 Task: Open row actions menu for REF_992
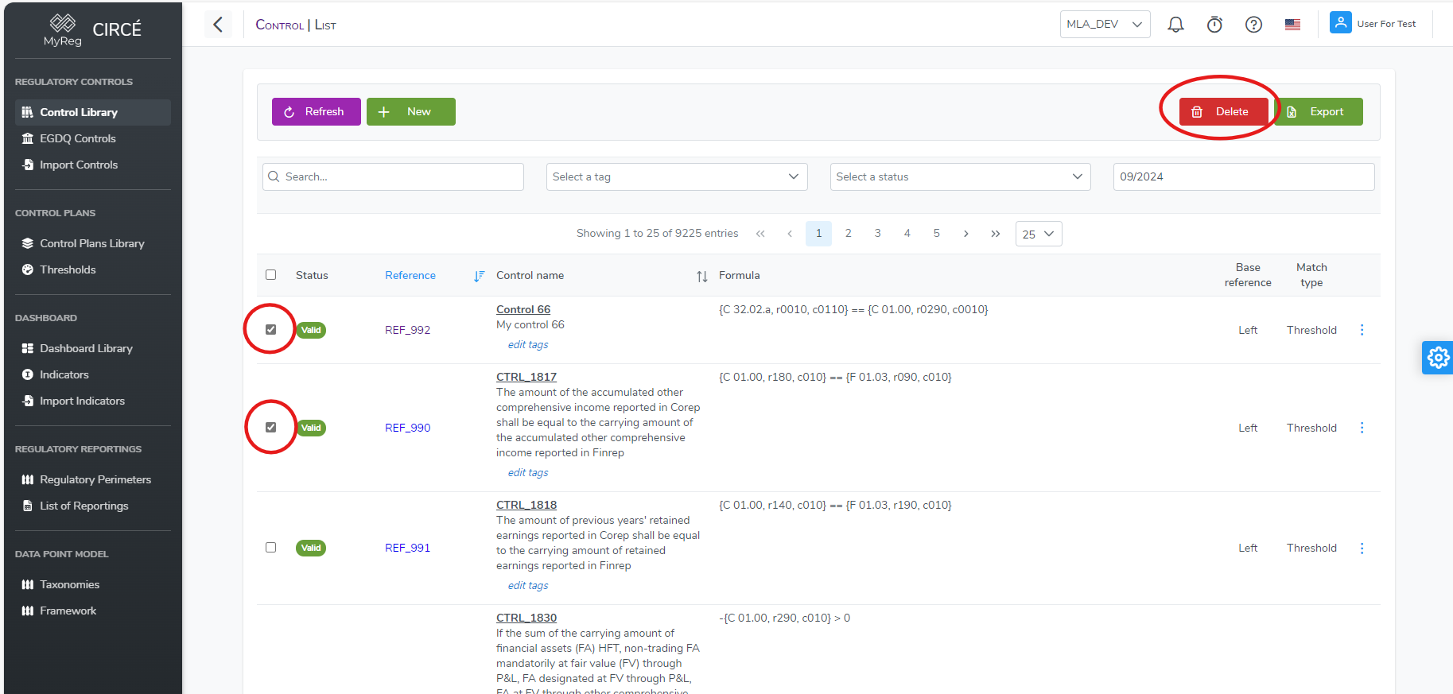(x=1362, y=330)
